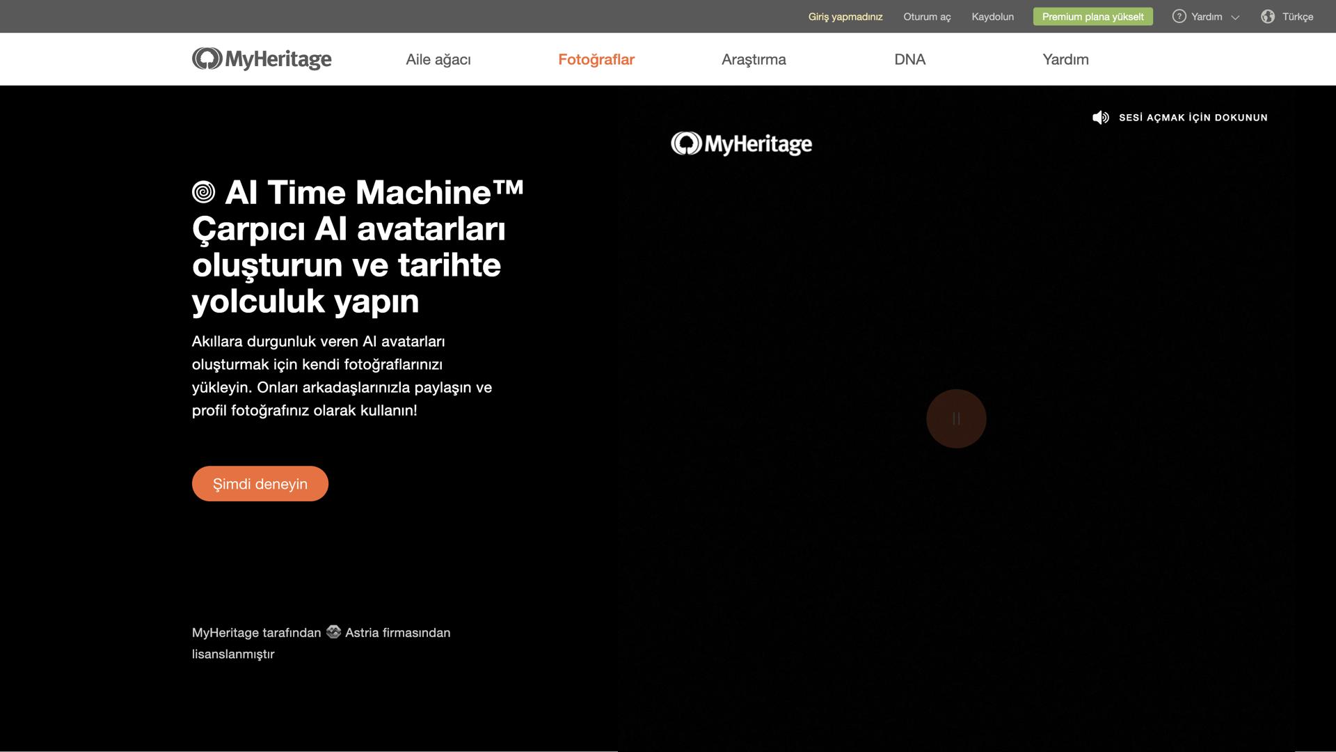Click the spiral icon beside AI Time Machine title
This screenshot has height=752, width=1336.
[x=205, y=193]
